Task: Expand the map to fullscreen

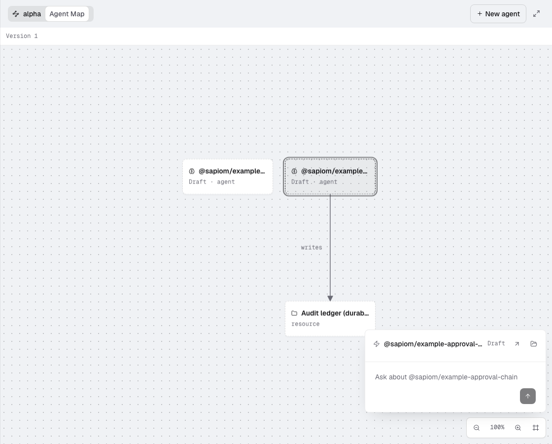Action: (536, 14)
